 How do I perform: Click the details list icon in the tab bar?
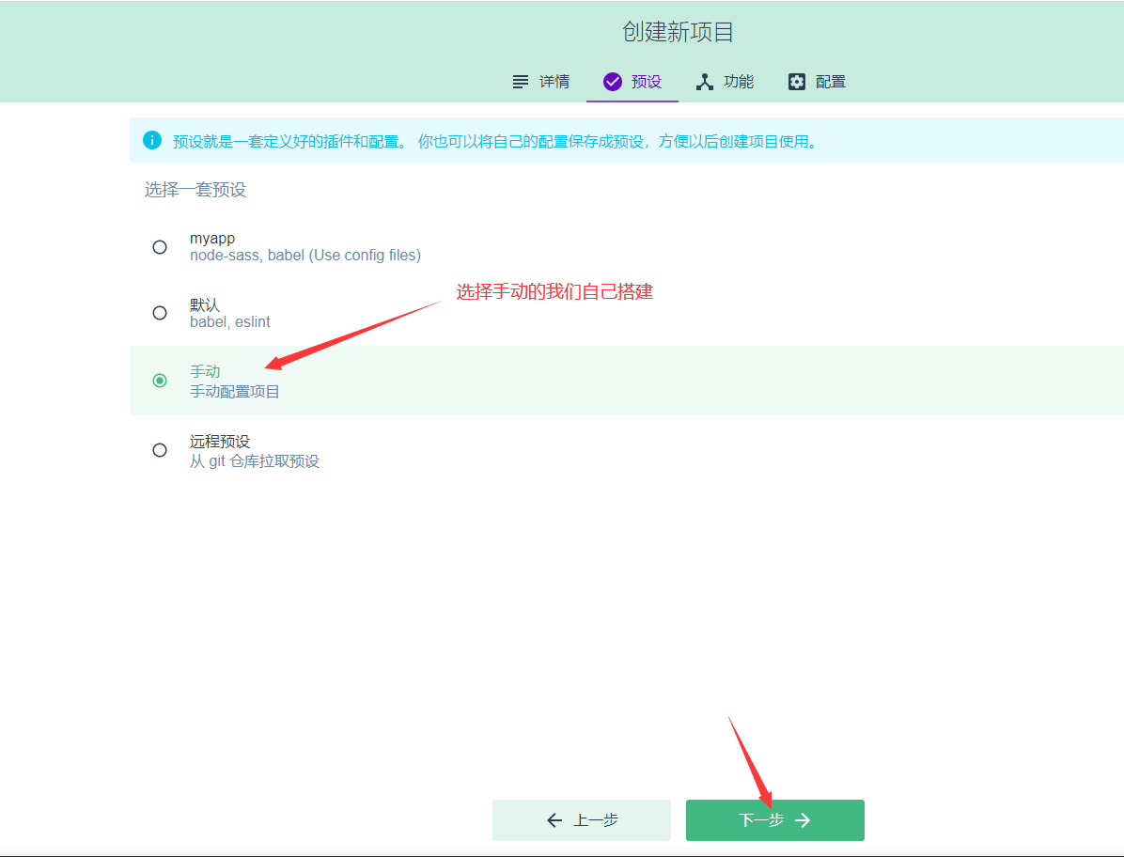521,82
